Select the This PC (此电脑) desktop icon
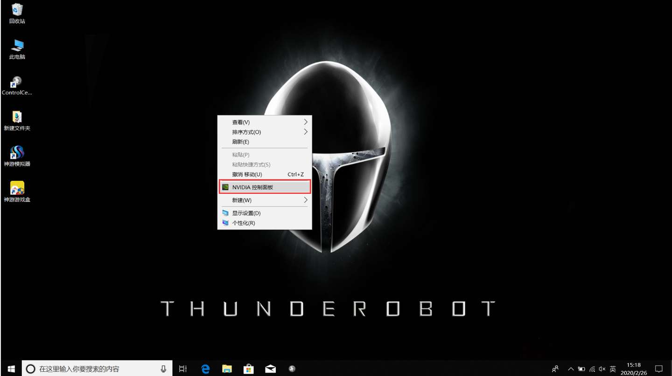The height and width of the screenshot is (376, 672). tap(17, 49)
